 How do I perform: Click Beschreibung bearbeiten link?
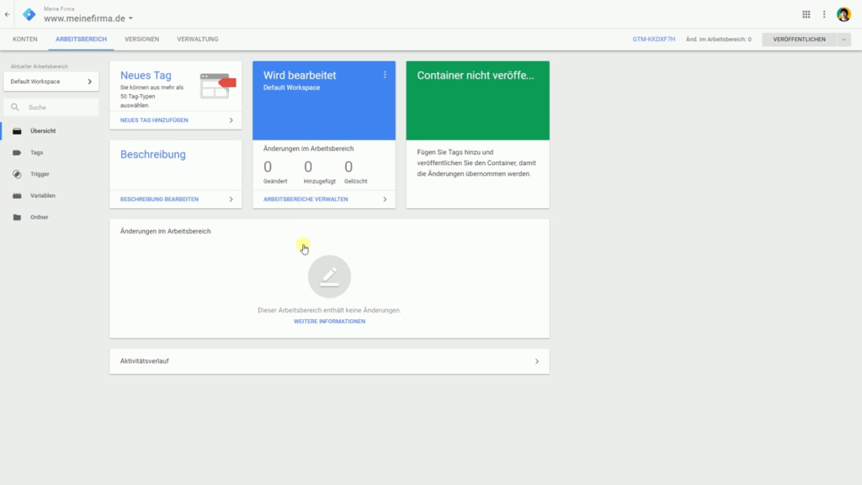[159, 199]
